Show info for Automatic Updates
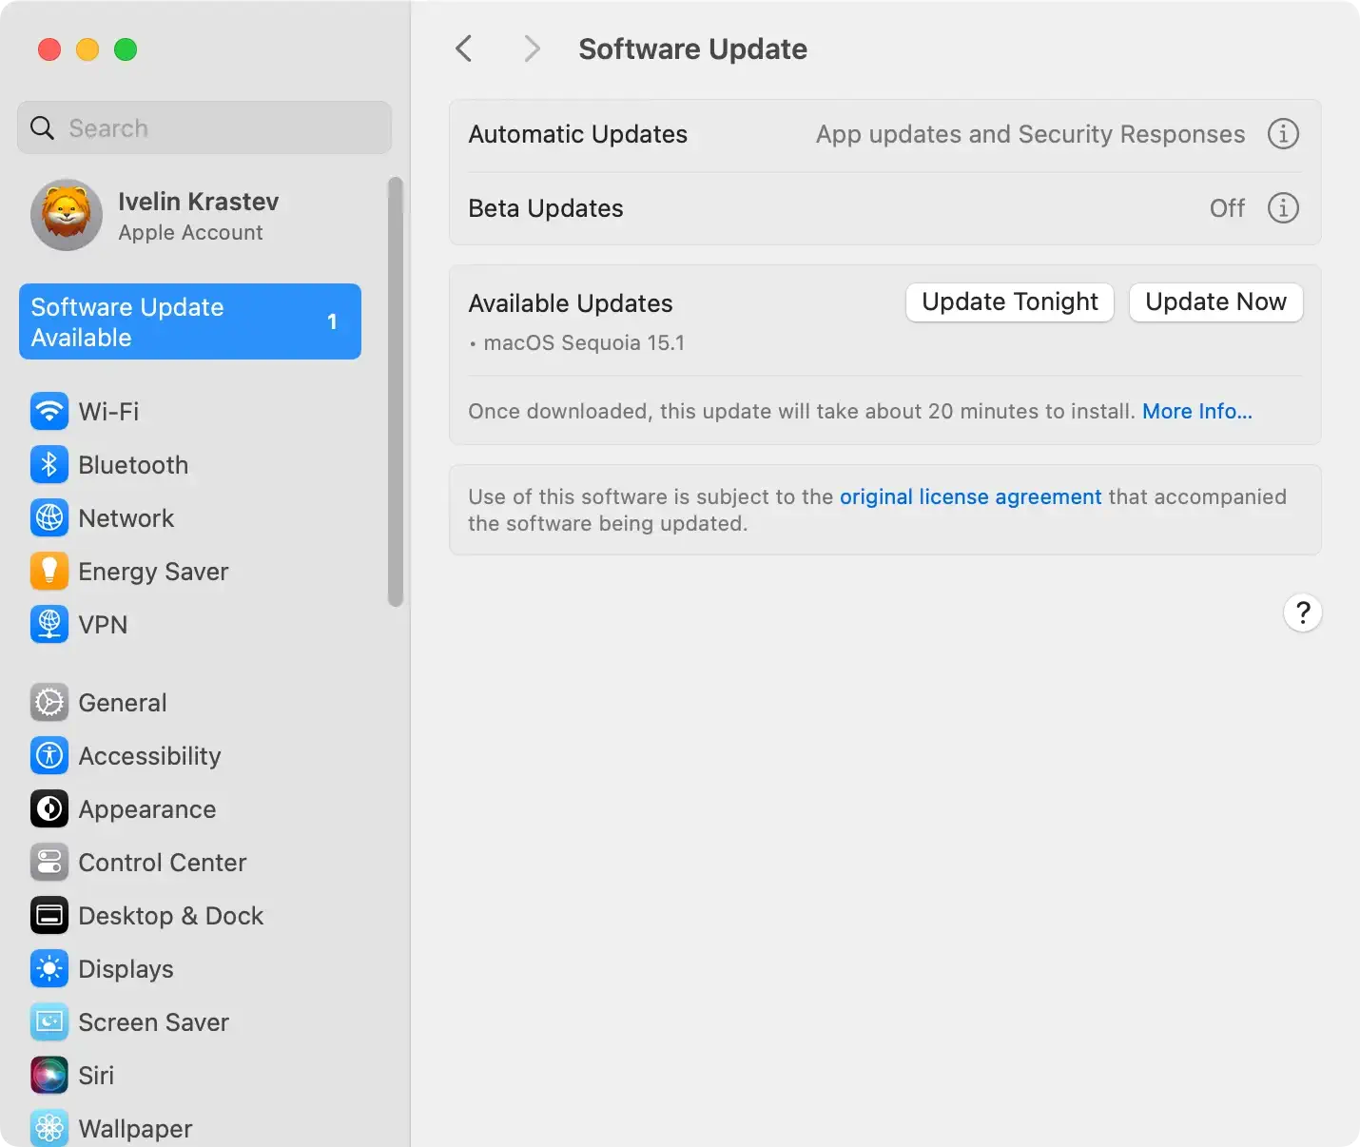1360x1147 pixels. 1283,134
